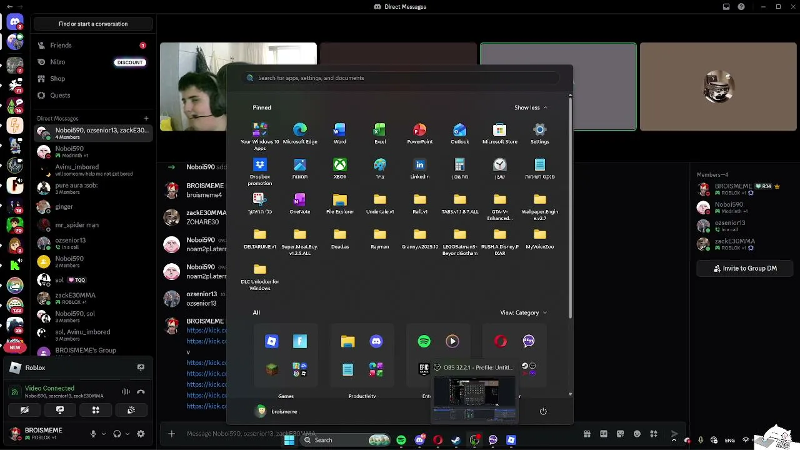Collapse pinned apps with Show less
The width and height of the screenshot is (800, 450).
click(531, 107)
